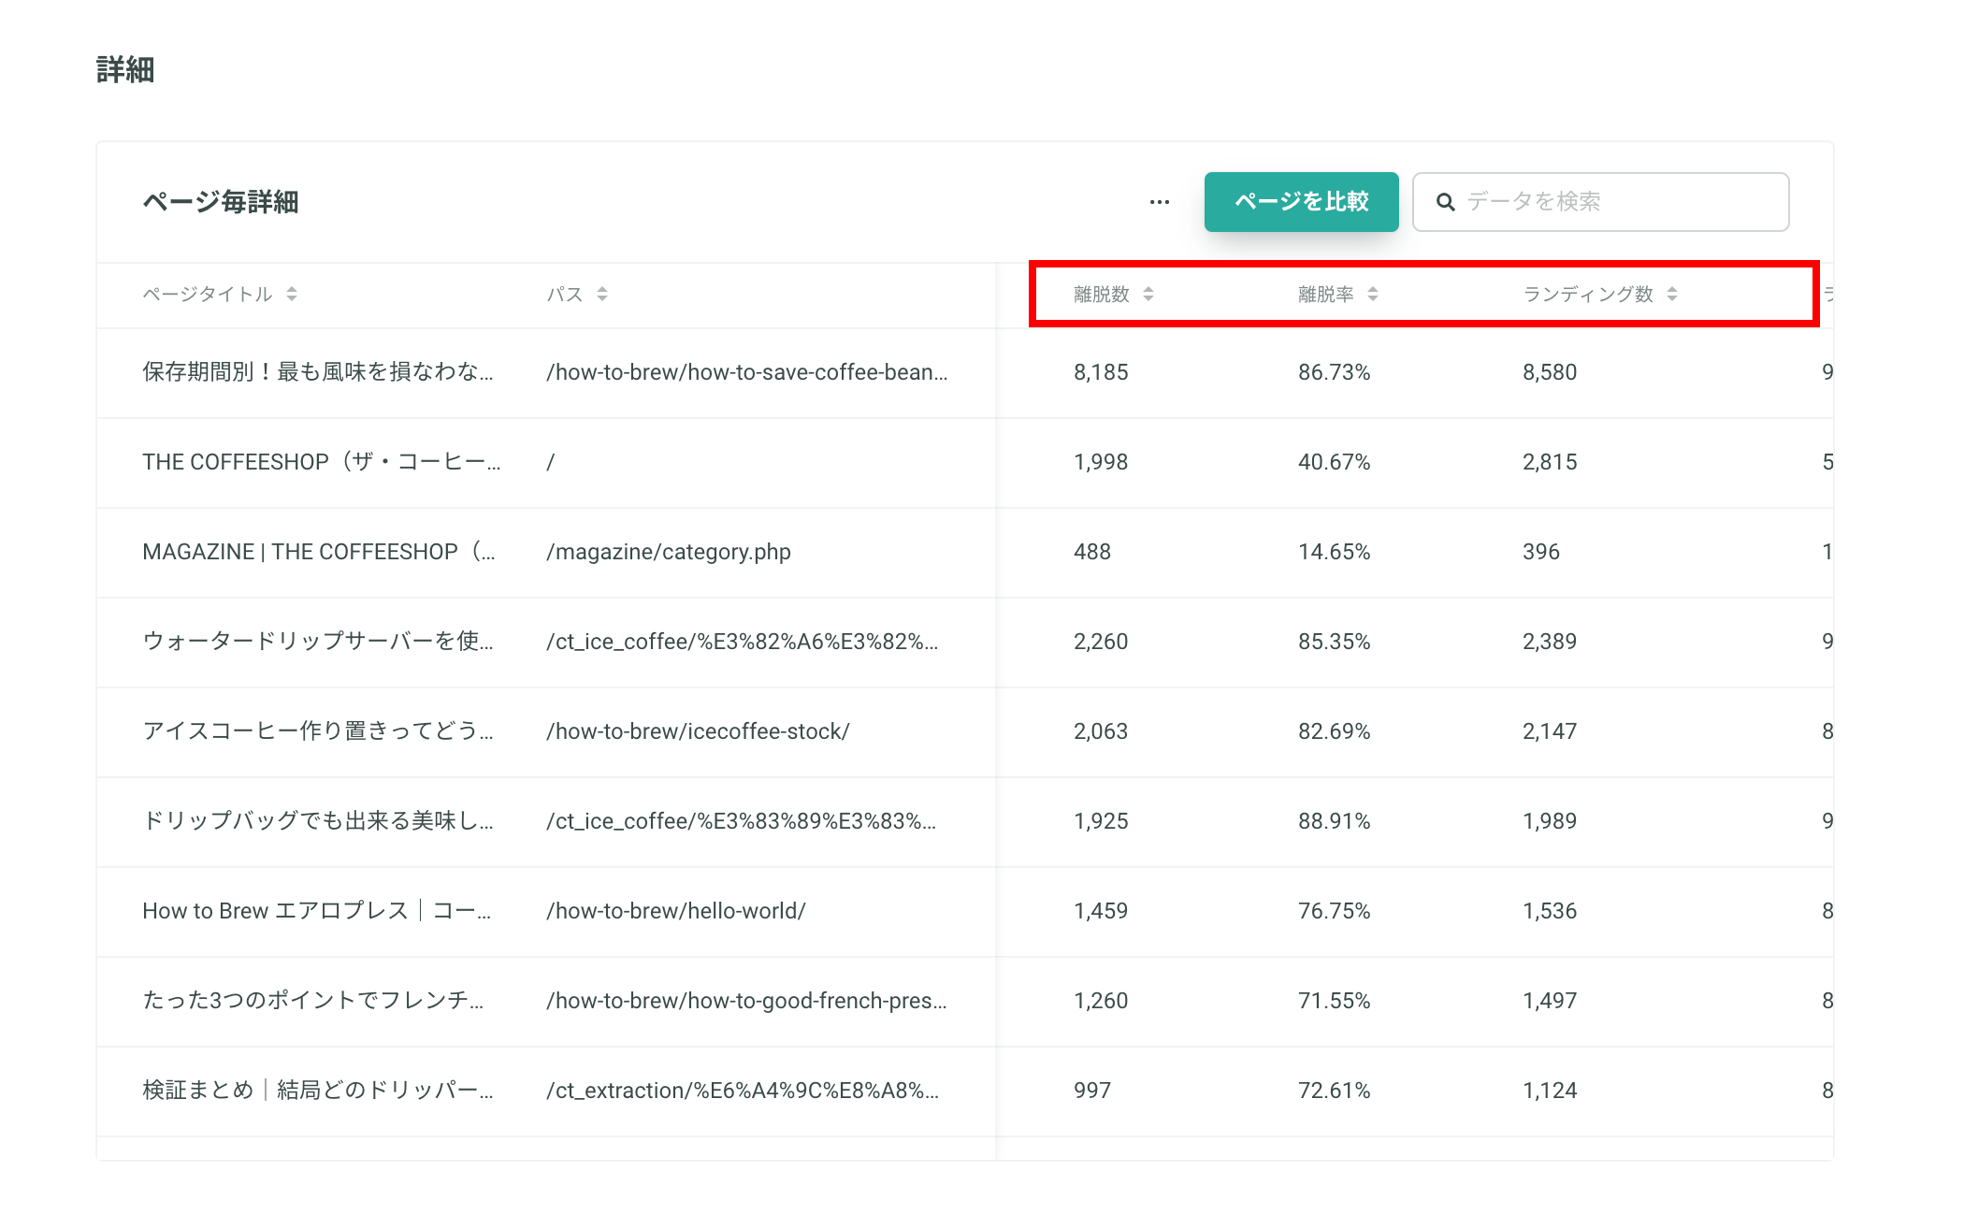
Task: Click the ページを比較 button
Action: coord(1301,202)
